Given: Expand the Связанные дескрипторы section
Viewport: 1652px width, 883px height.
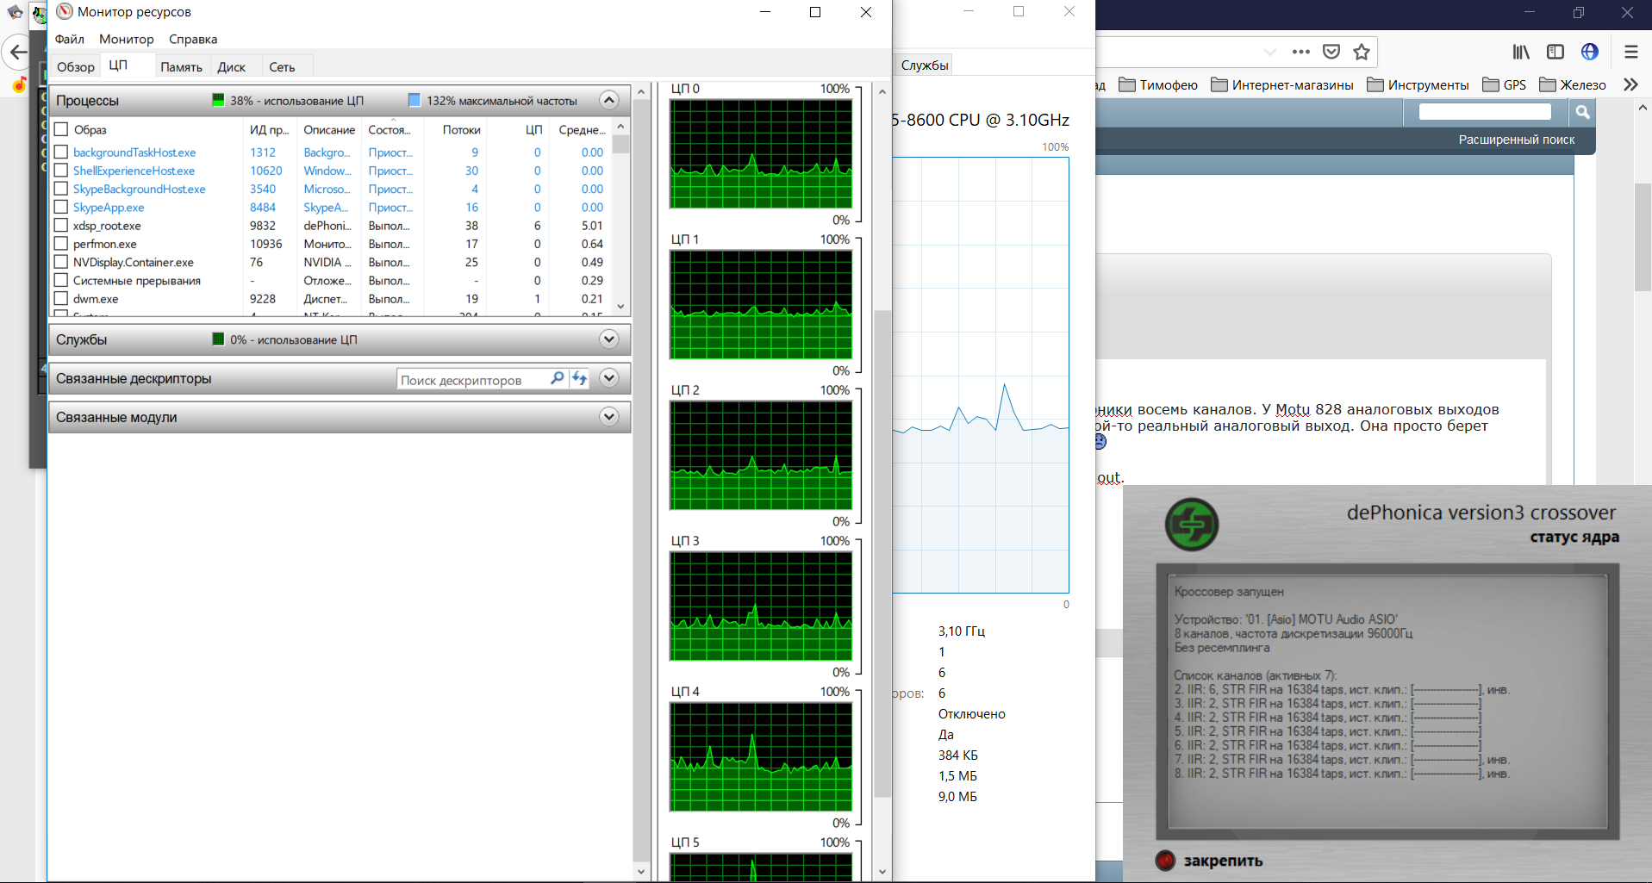Looking at the screenshot, I should tap(608, 378).
